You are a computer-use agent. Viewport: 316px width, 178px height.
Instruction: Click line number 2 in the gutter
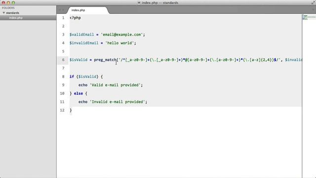point(63,26)
